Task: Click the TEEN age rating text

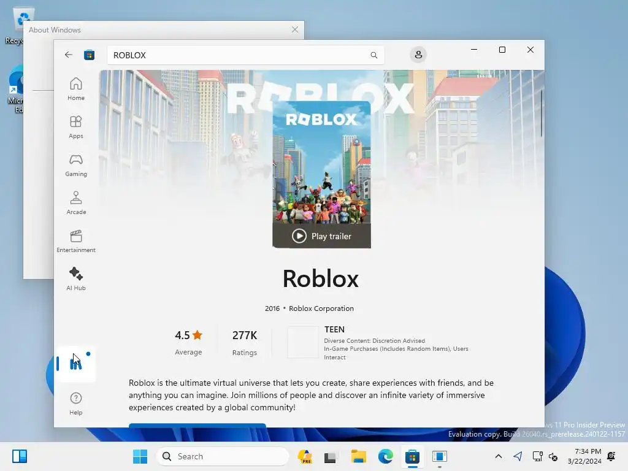Action: click(334, 329)
